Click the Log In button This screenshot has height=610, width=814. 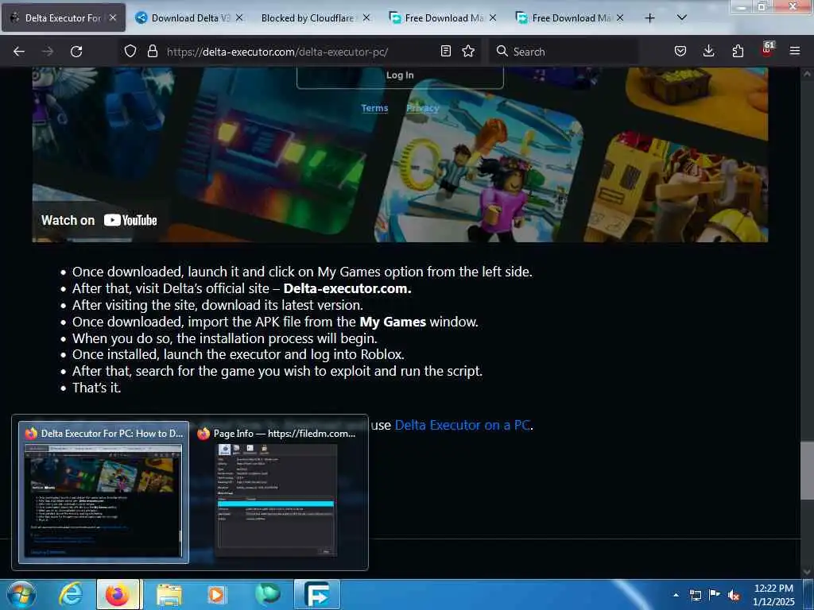[400, 75]
